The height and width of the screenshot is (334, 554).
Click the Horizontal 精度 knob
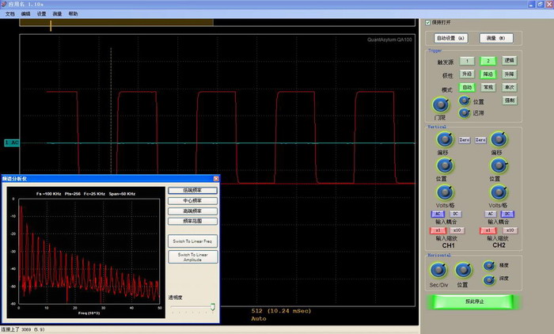pyautogui.click(x=489, y=265)
